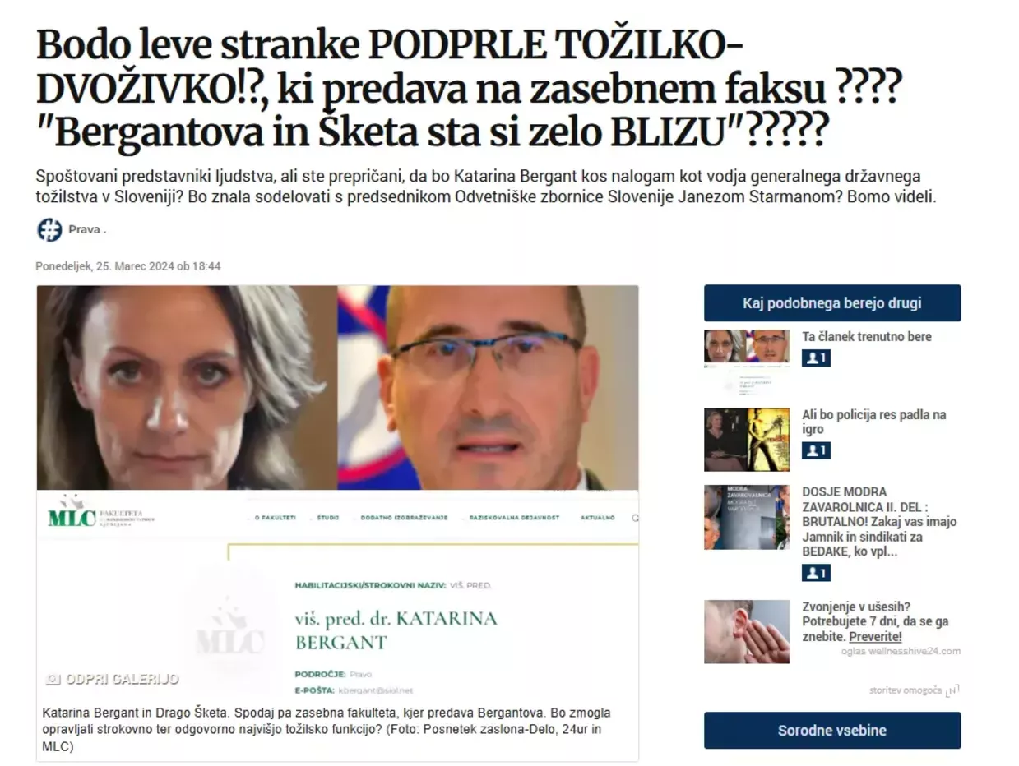Click search magnifier icon in MLC navigation

point(634,518)
